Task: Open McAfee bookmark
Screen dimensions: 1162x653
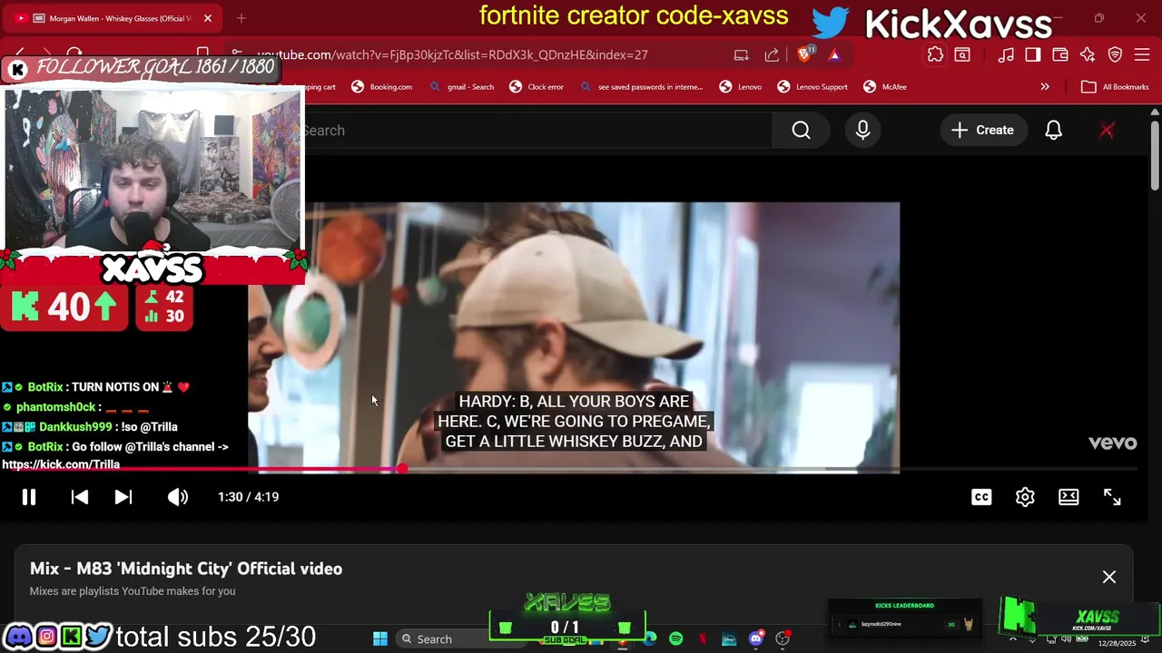Action: coord(885,87)
